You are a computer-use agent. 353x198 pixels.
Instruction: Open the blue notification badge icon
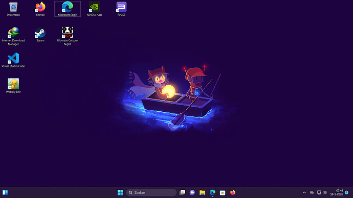click(x=347, y=192)
